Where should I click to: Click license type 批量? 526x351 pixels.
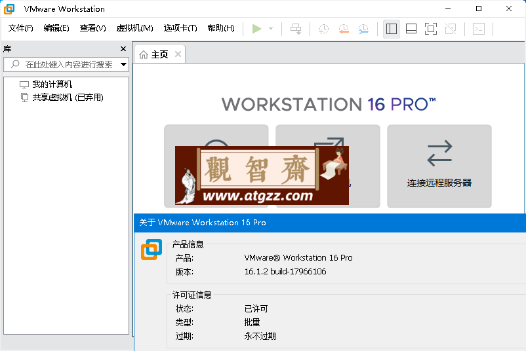click(x=252, y=322)
